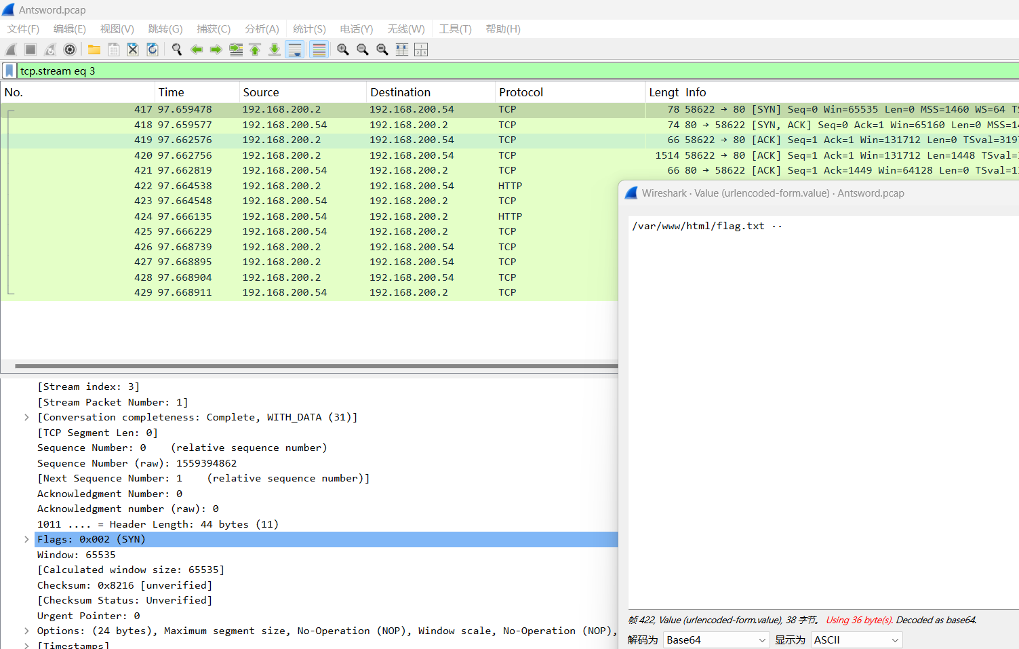Select the Window: 65535 detail line
Image resolution: width=1019 pixels, height=649 pixels.
pyautogui.click(x=77, y=555)
